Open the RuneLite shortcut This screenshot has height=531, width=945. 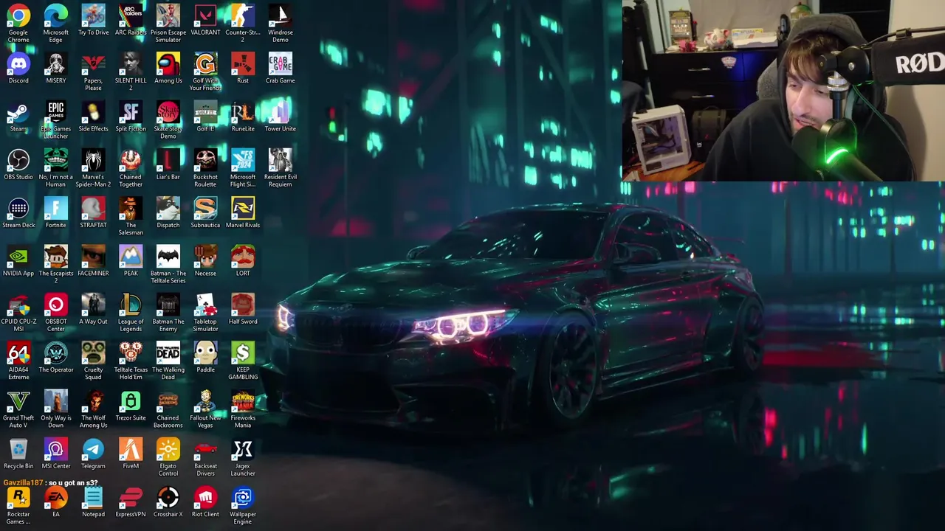pos(243,112)
